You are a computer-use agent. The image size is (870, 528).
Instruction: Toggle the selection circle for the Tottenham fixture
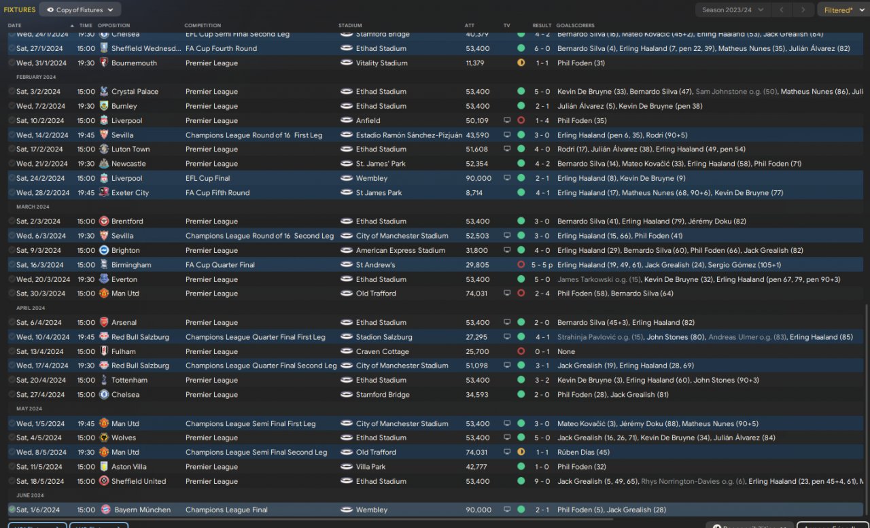[x=12, y=381]
